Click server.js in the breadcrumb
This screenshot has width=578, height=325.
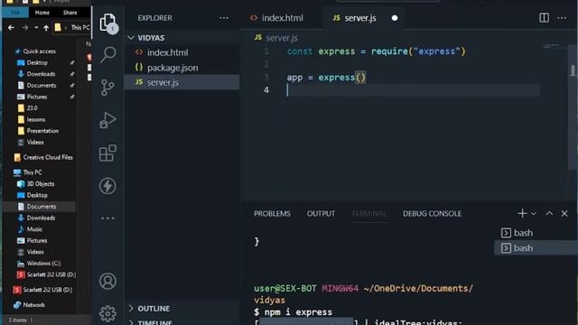(x=282, y=38)
